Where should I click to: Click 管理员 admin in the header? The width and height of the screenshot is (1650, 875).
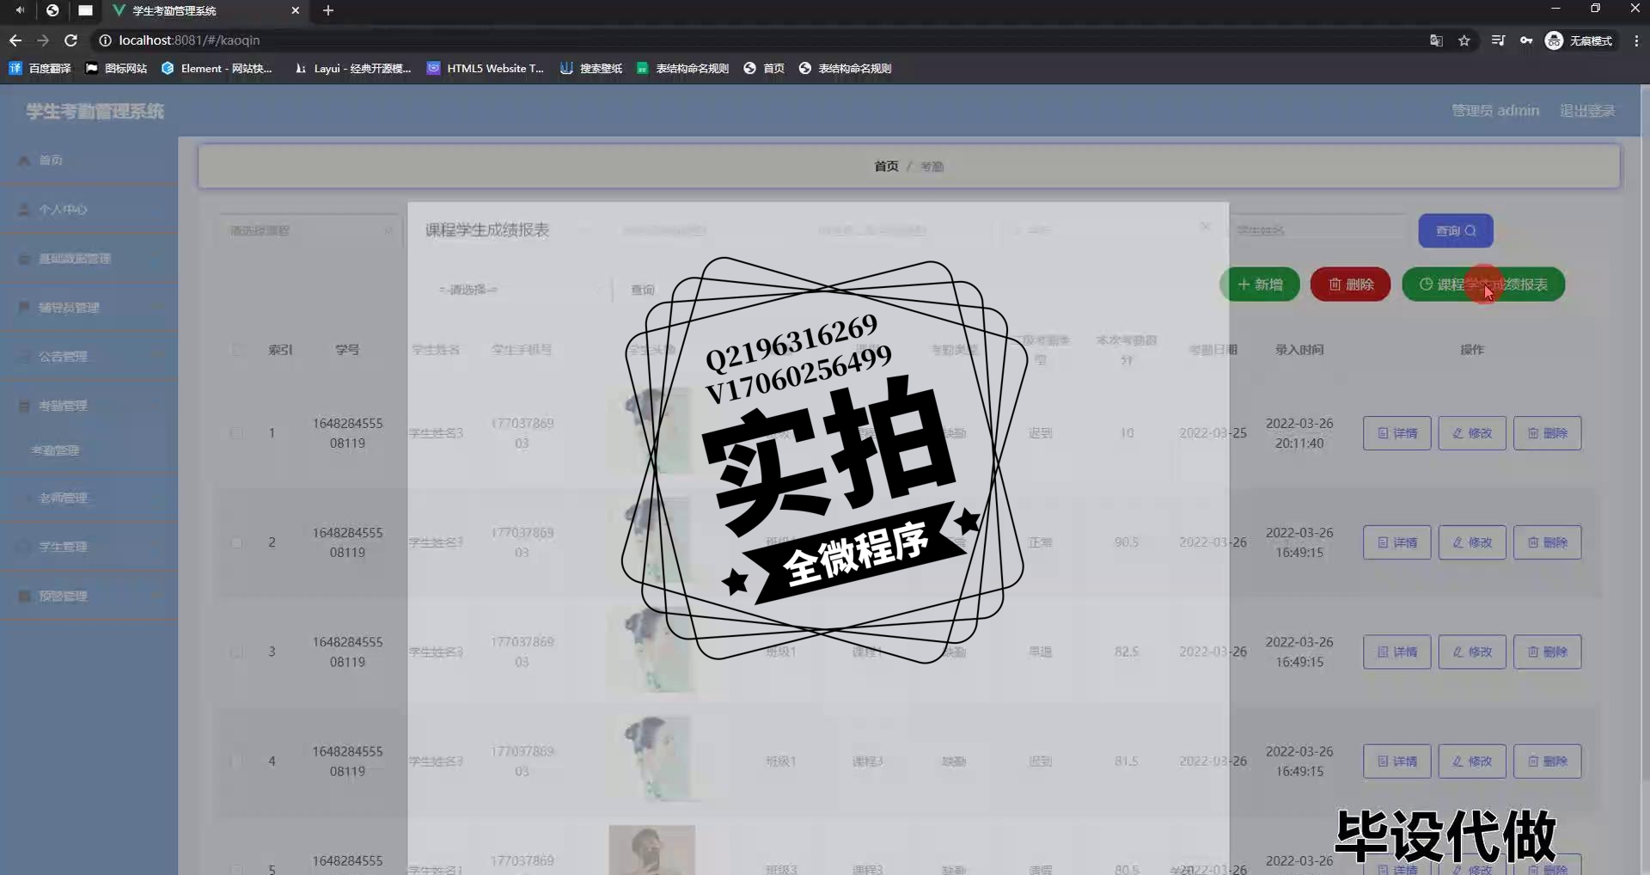1495,111
